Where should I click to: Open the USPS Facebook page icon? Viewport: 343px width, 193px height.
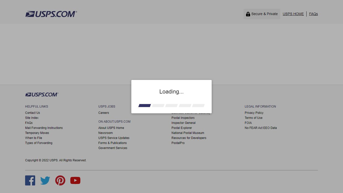pyautogui.click(x=30, y=180)
